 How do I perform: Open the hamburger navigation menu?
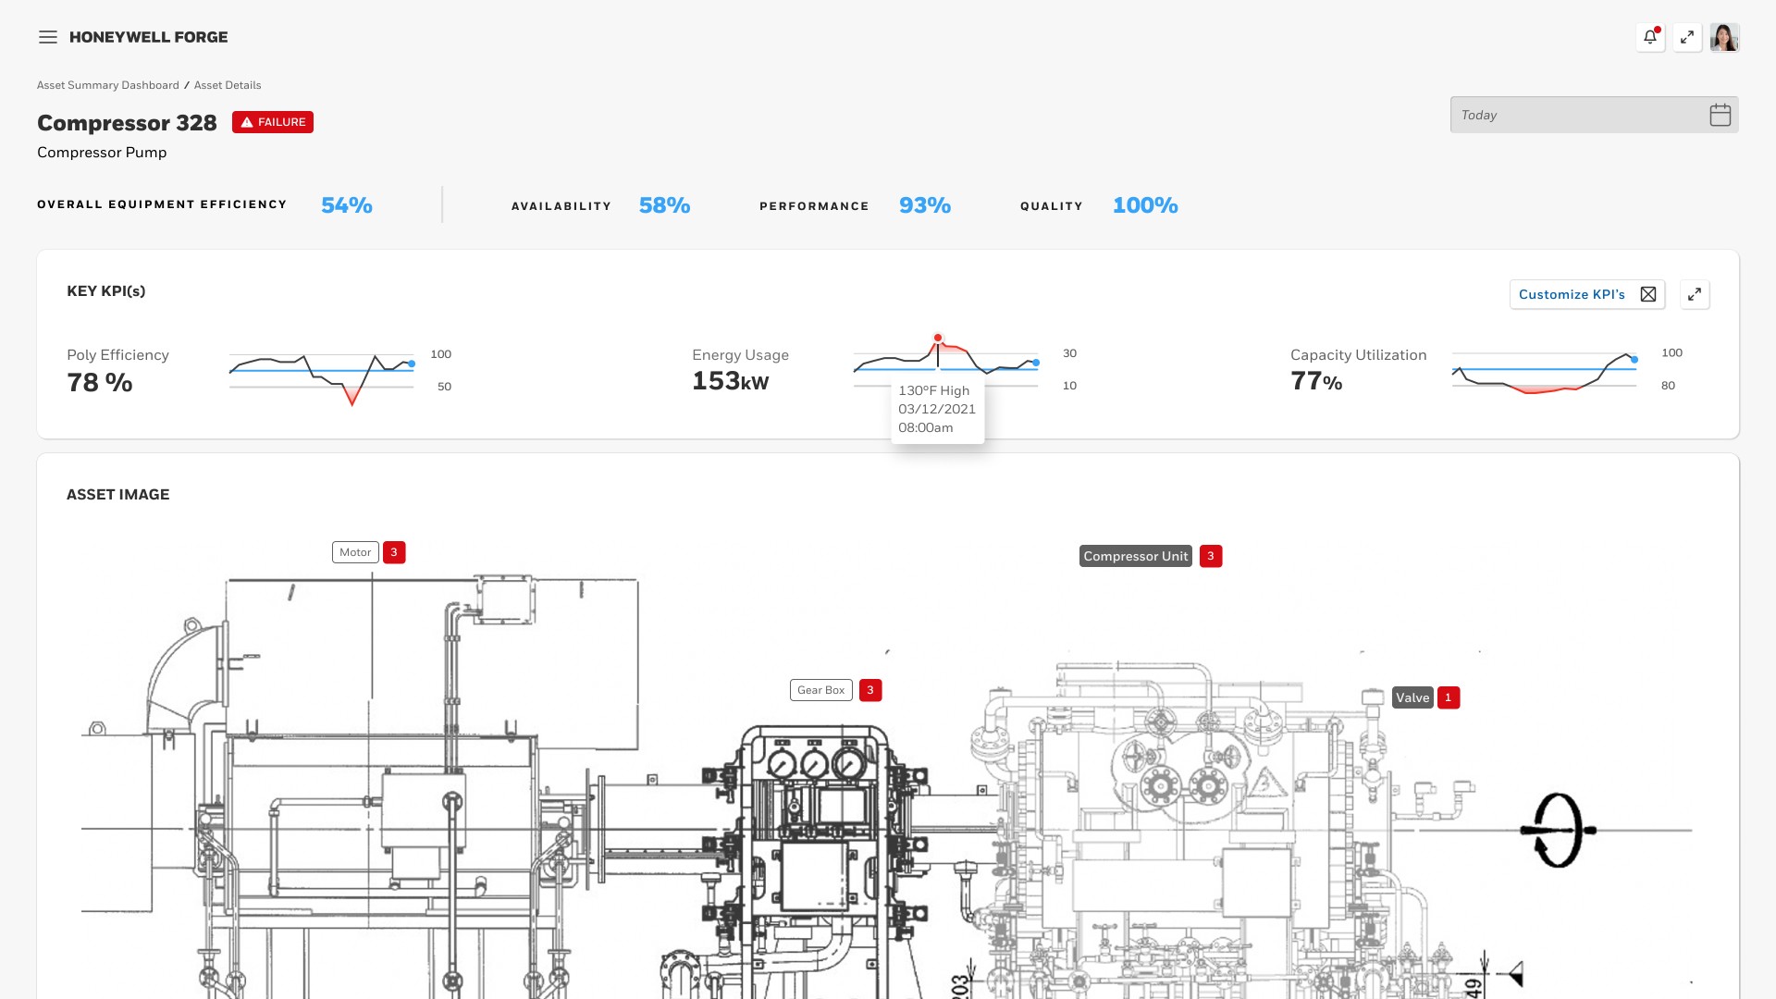point(48,37)
